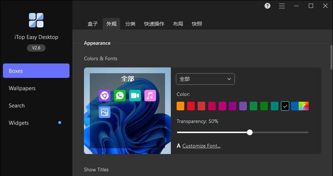Select the 外观 tab
This screenshot has width=333, height=176.
[111, 24]
